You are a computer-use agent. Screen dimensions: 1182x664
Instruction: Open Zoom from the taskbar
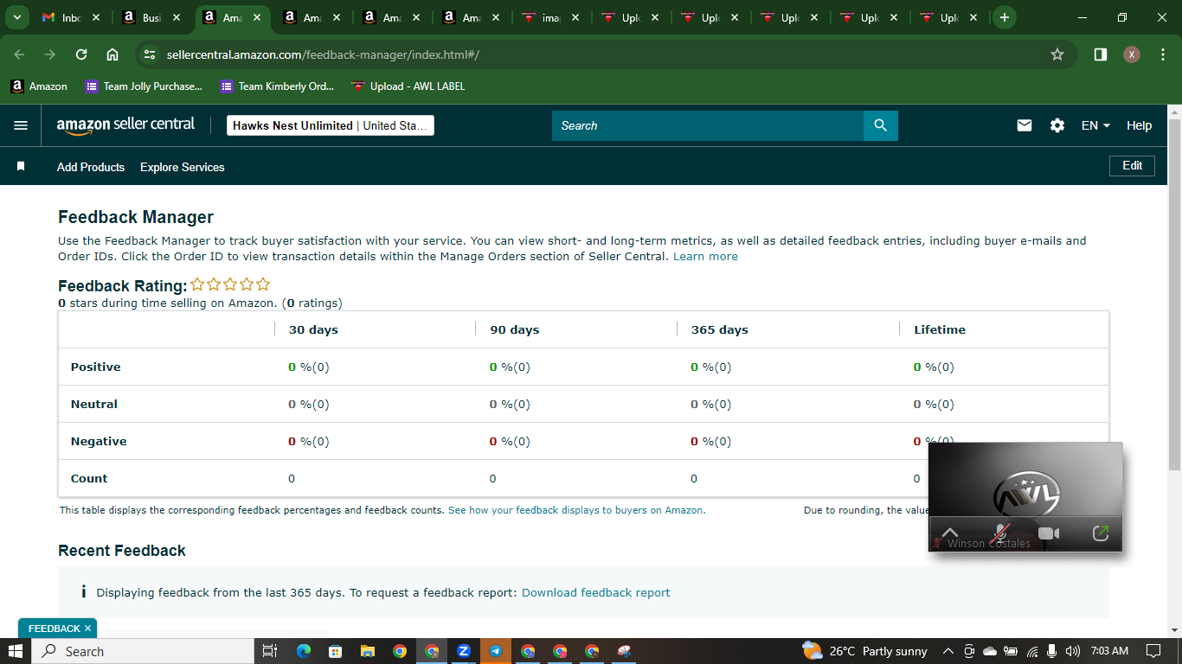(464, 651)
